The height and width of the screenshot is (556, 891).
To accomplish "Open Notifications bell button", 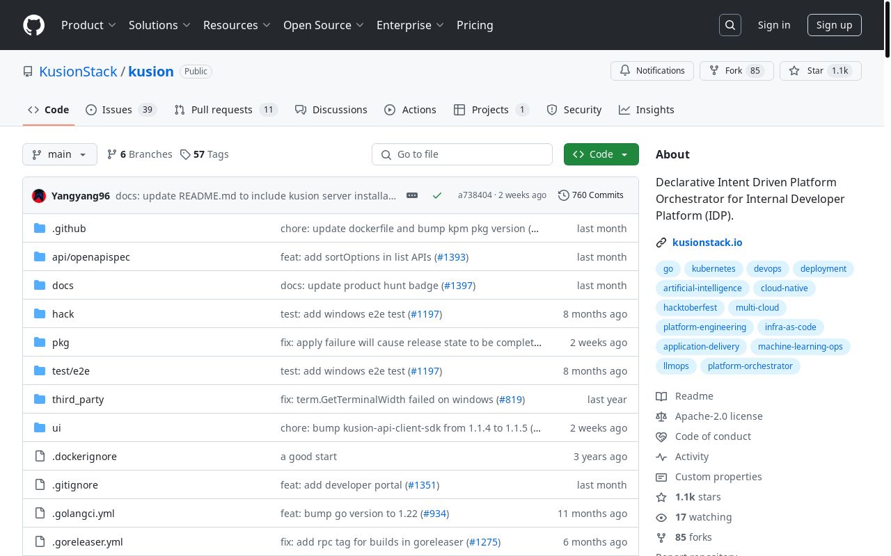I will click(652, 71).
